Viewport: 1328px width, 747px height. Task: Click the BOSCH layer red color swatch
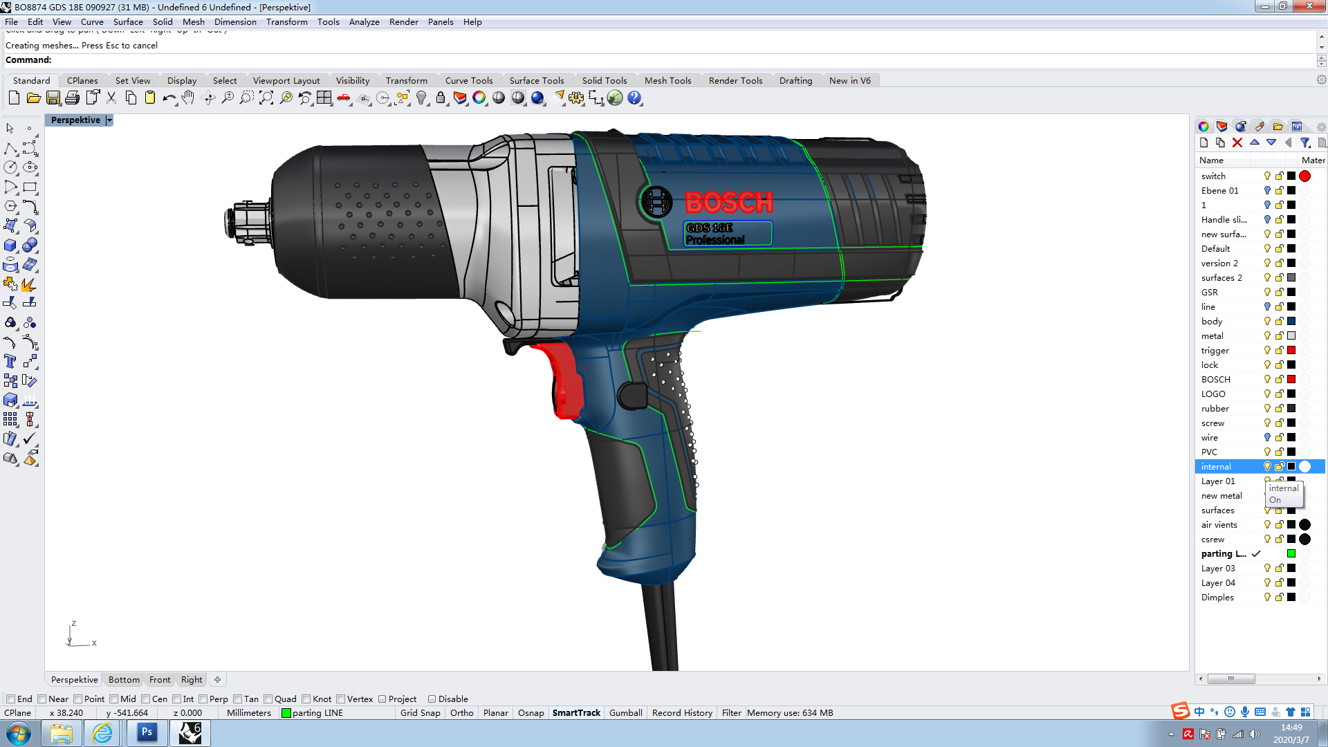click(1291, 380)
